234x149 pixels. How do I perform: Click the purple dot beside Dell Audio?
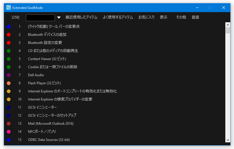click(9, 75)
